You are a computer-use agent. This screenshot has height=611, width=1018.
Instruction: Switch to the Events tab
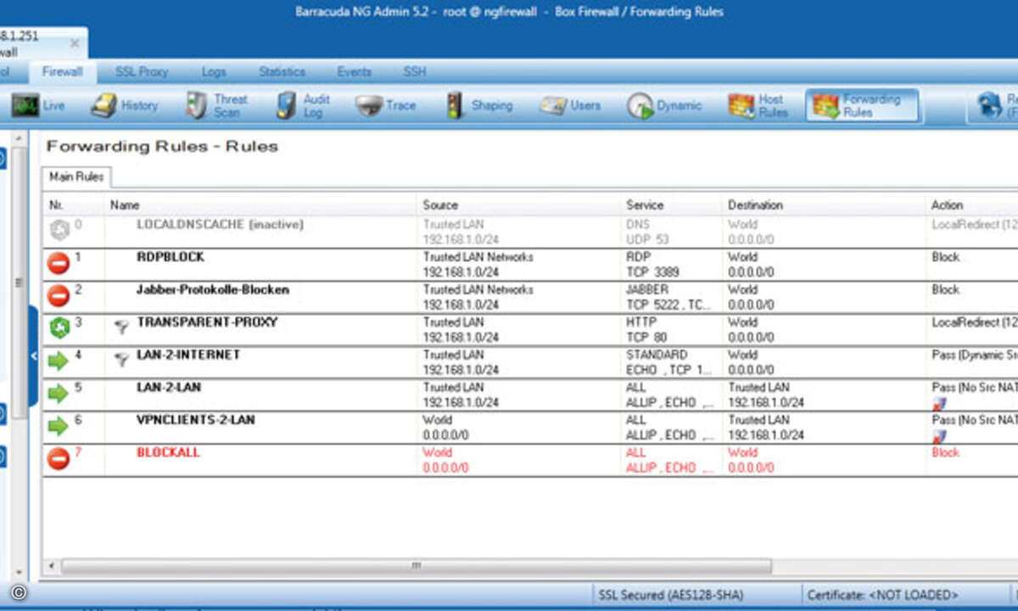pos(354,72)
